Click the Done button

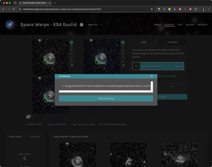[x=171, y=87]
